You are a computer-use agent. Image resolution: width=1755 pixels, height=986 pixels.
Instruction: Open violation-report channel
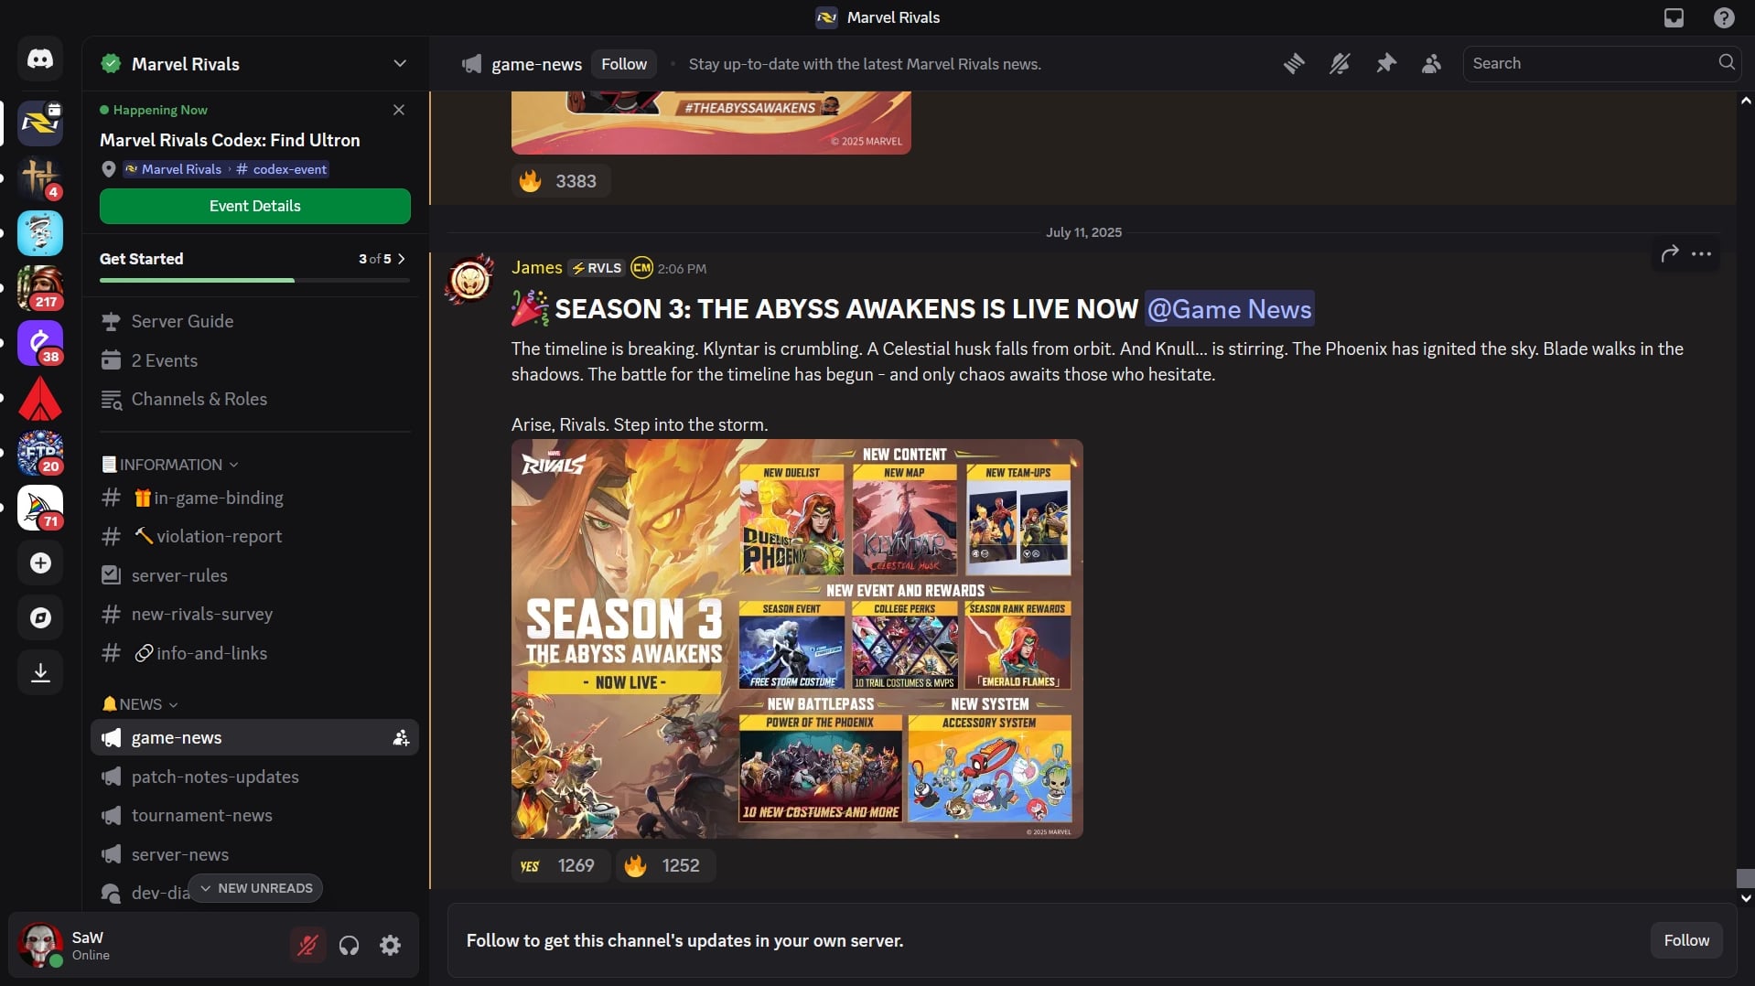255,536
